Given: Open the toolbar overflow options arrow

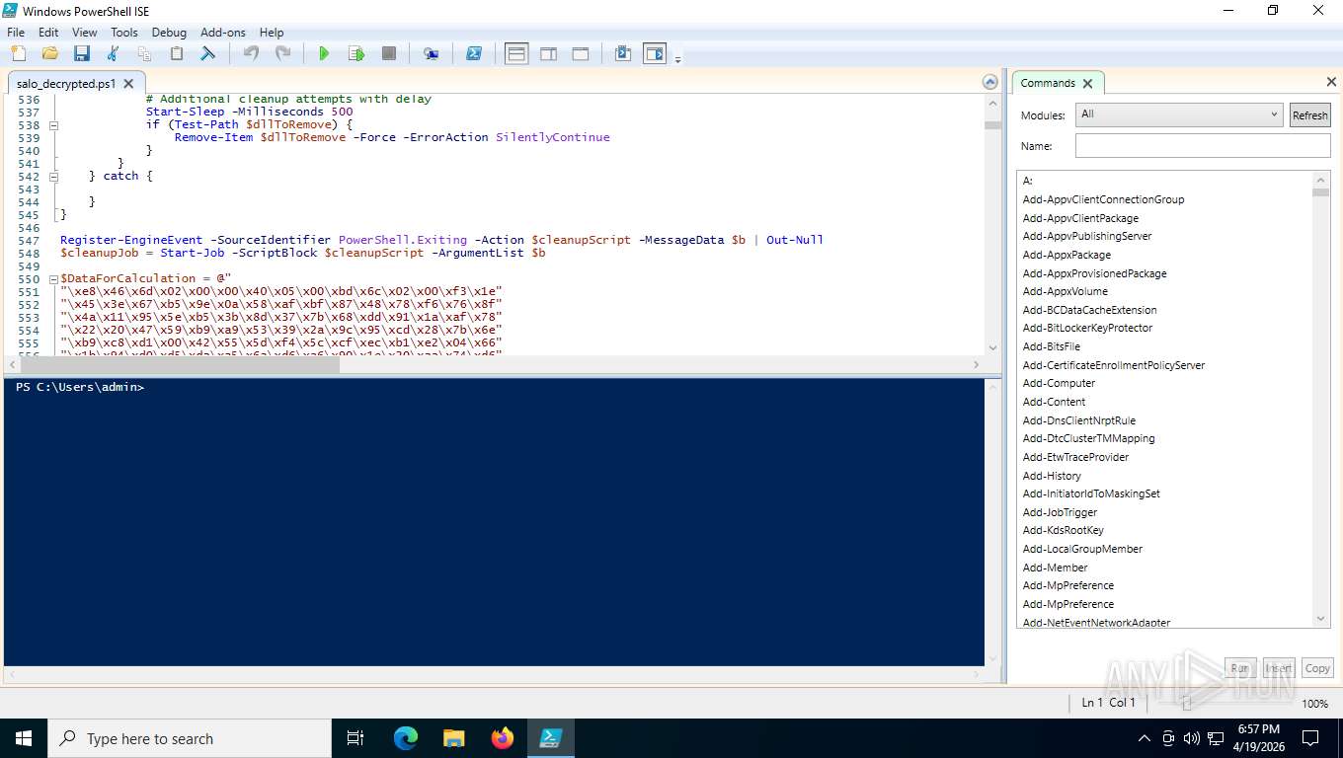Looking at the screenshot, I should tap(677, 59).
